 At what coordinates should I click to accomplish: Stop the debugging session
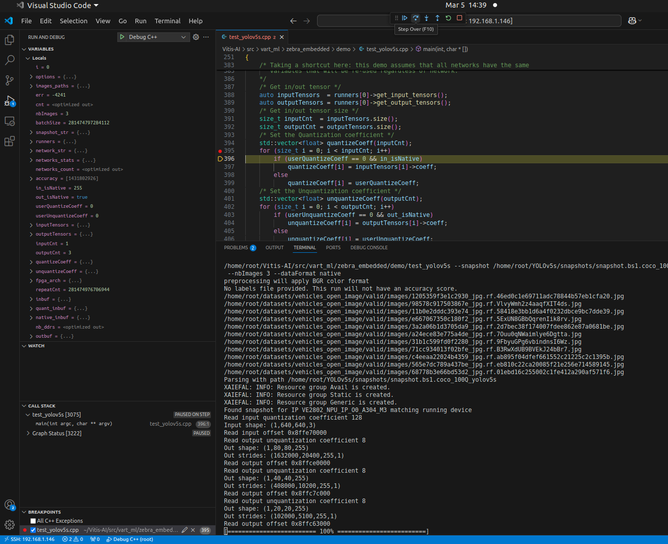pos(459,18)
